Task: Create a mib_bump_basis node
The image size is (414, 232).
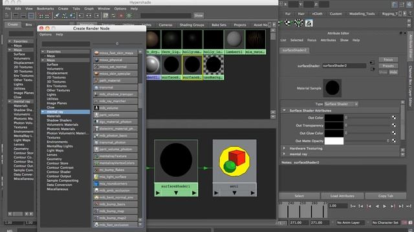Action: (x=115, y=204)
